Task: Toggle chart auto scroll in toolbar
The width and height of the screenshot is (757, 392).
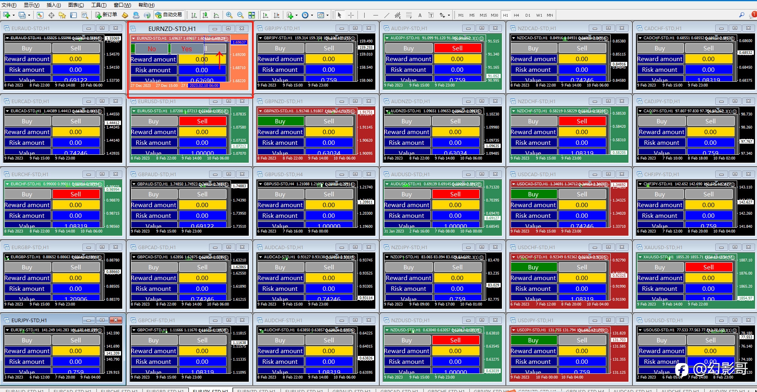Action: pos(265,15)
